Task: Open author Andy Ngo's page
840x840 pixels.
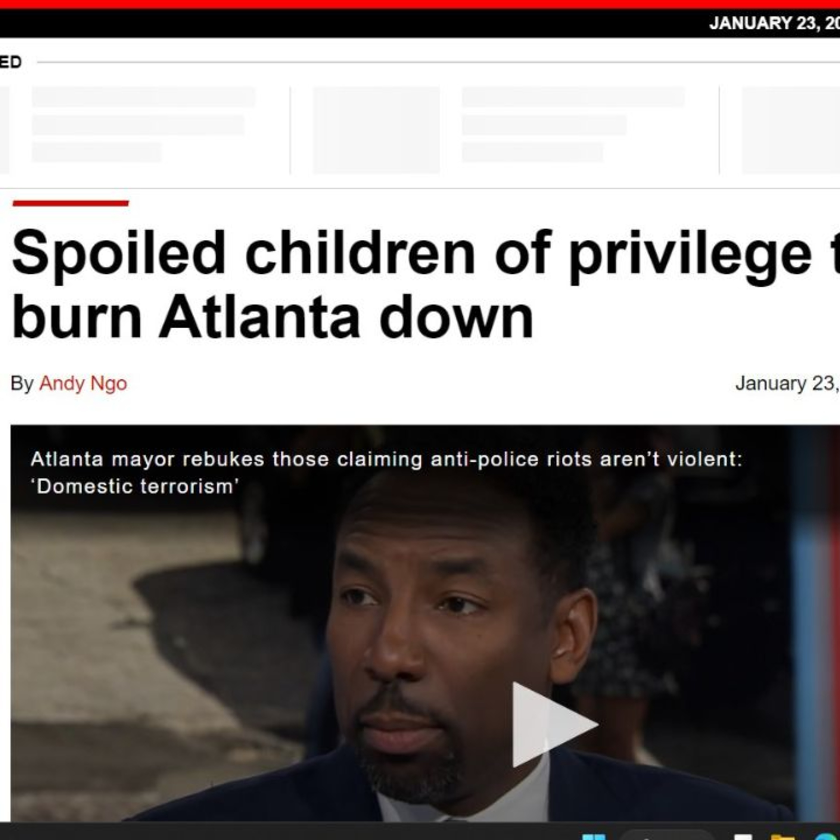Action: point(83,384)
